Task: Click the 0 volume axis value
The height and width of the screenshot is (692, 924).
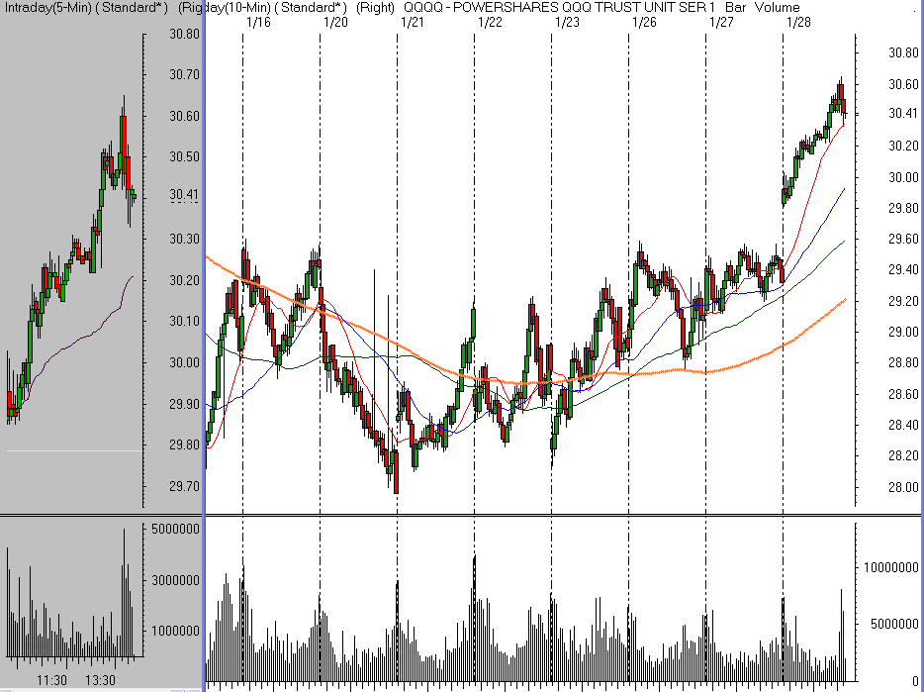Action: [914, 682]
